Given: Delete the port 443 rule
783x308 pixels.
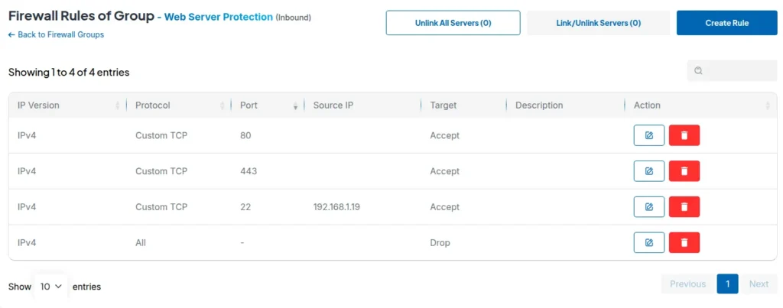Looking at the screenshot, I should pyautogui.click(x=684, y=171).
